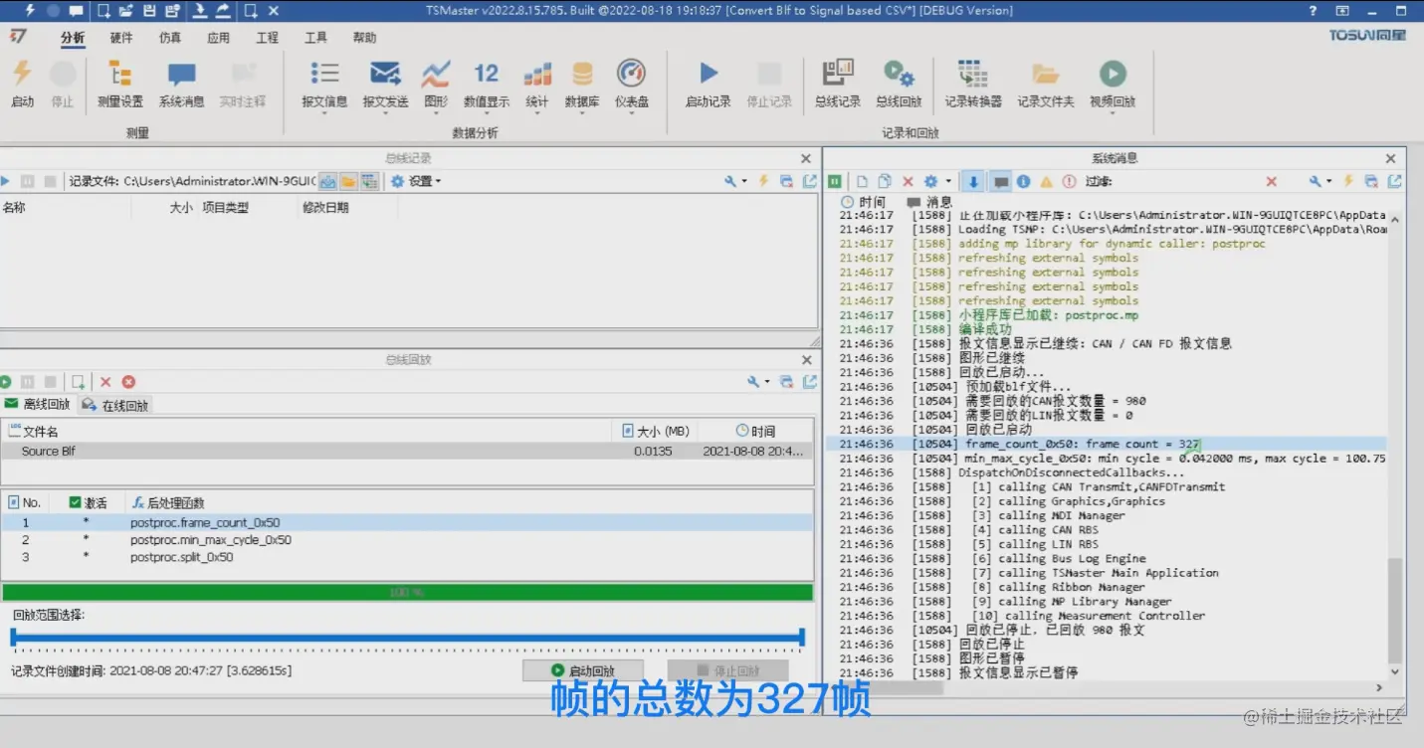
Task: Open 测量设置 measurement setup
Action: pos(120,84)
